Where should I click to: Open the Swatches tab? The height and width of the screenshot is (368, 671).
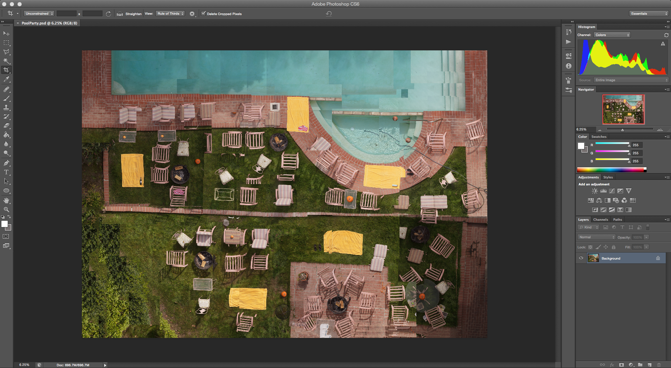click(x=599, y=137)
